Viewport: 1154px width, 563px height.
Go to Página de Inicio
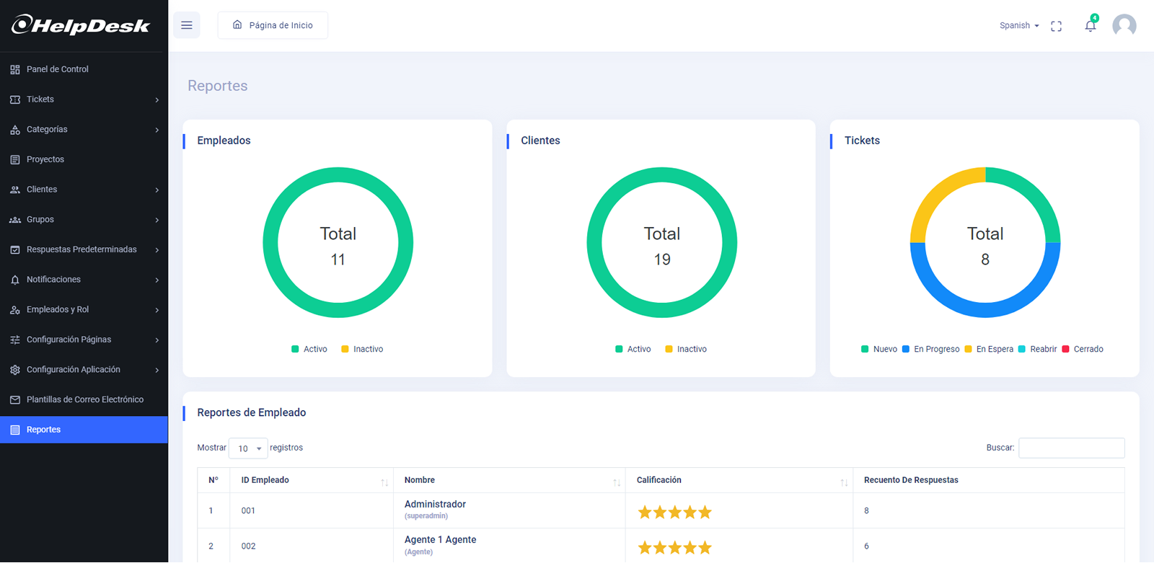273,25
